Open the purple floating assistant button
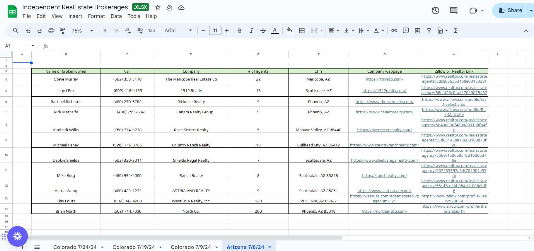Viewport: 534px width, 251px height. coord(18,236)
